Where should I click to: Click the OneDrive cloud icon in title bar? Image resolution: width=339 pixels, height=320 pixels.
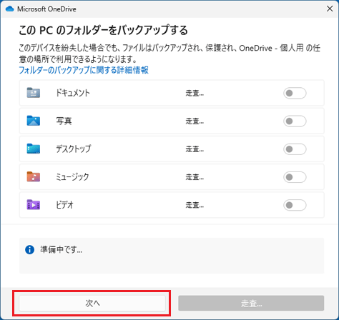(10, 9)
